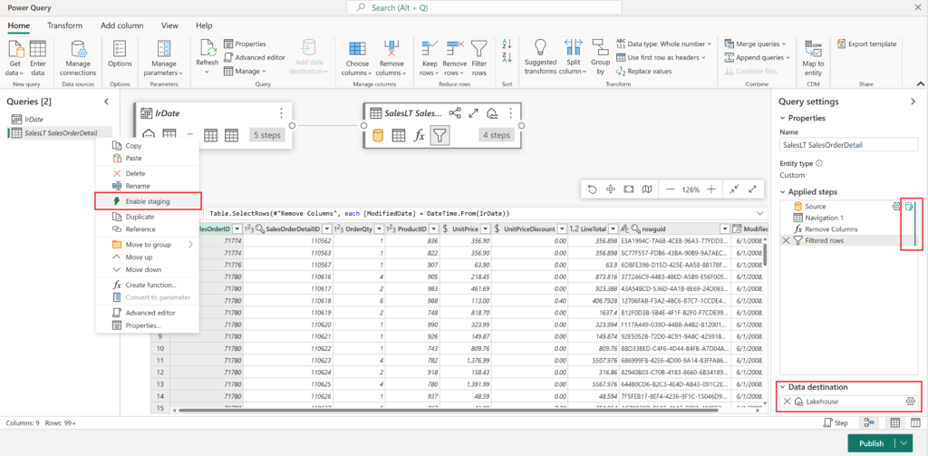This screenshot has height=456, width=928.
Task: Click Replace values
Action: click(x=644, y=71)
